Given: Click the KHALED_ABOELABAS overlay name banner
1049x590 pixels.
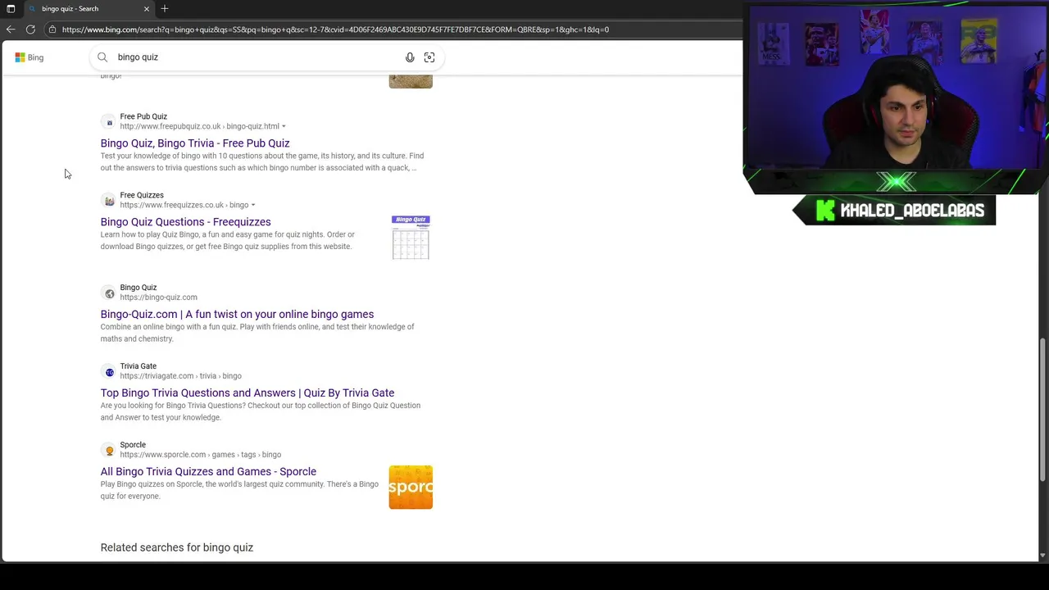Looking at the screenshot, I should (894, 211).
